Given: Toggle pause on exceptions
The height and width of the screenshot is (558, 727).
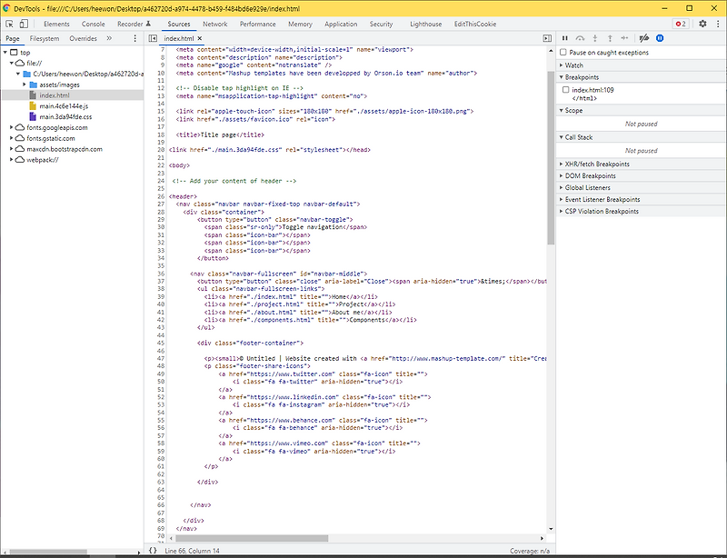Looking at the screenshot, I should tap(660, 38).
